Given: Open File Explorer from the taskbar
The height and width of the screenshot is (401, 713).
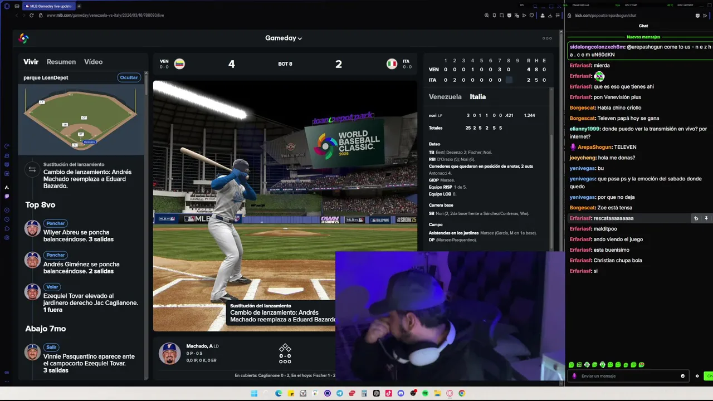Looking at the screenshot, I should (x=437, y=394).
